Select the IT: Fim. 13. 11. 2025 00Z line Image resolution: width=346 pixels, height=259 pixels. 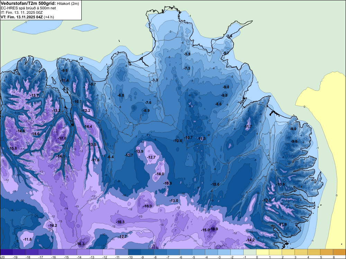click(21, 12)
